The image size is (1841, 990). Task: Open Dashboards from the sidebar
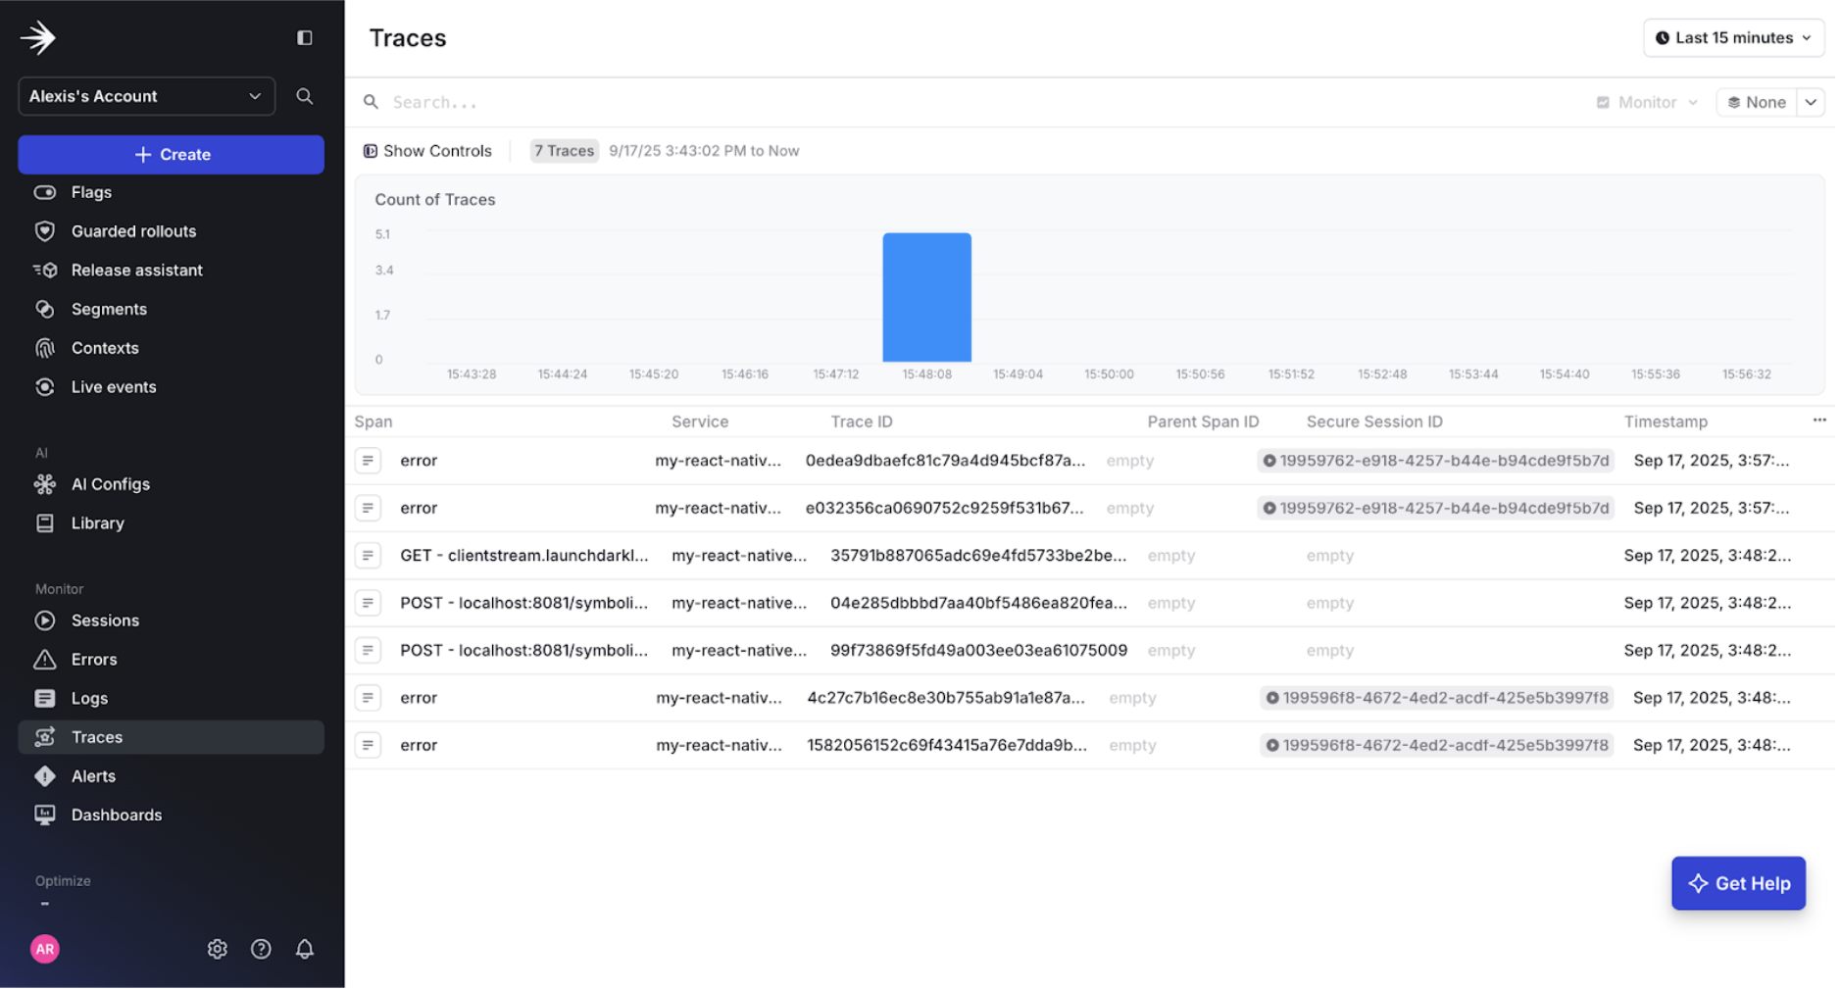45,815
